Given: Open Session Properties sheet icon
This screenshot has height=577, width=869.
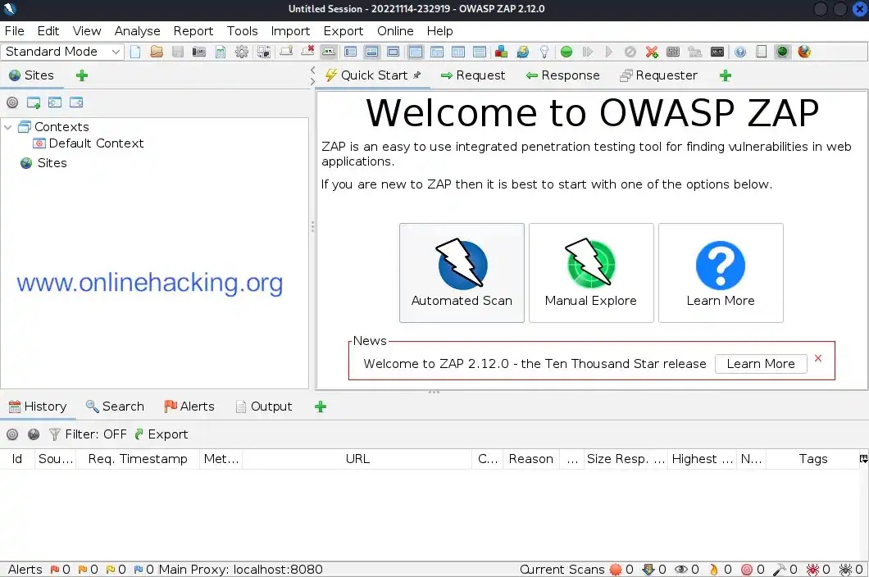Looking at the screenshot, I should 221,52.
